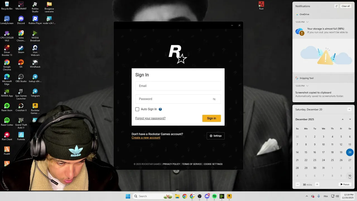357x201 pixels.
Task: Decrease focus session minutes with minus
Action: (x=298, y=185)
